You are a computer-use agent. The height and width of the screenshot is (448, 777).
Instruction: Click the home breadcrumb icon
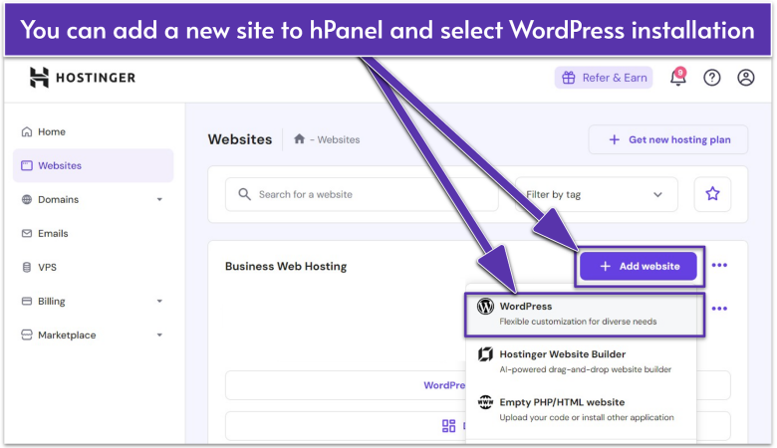(299, 139)
